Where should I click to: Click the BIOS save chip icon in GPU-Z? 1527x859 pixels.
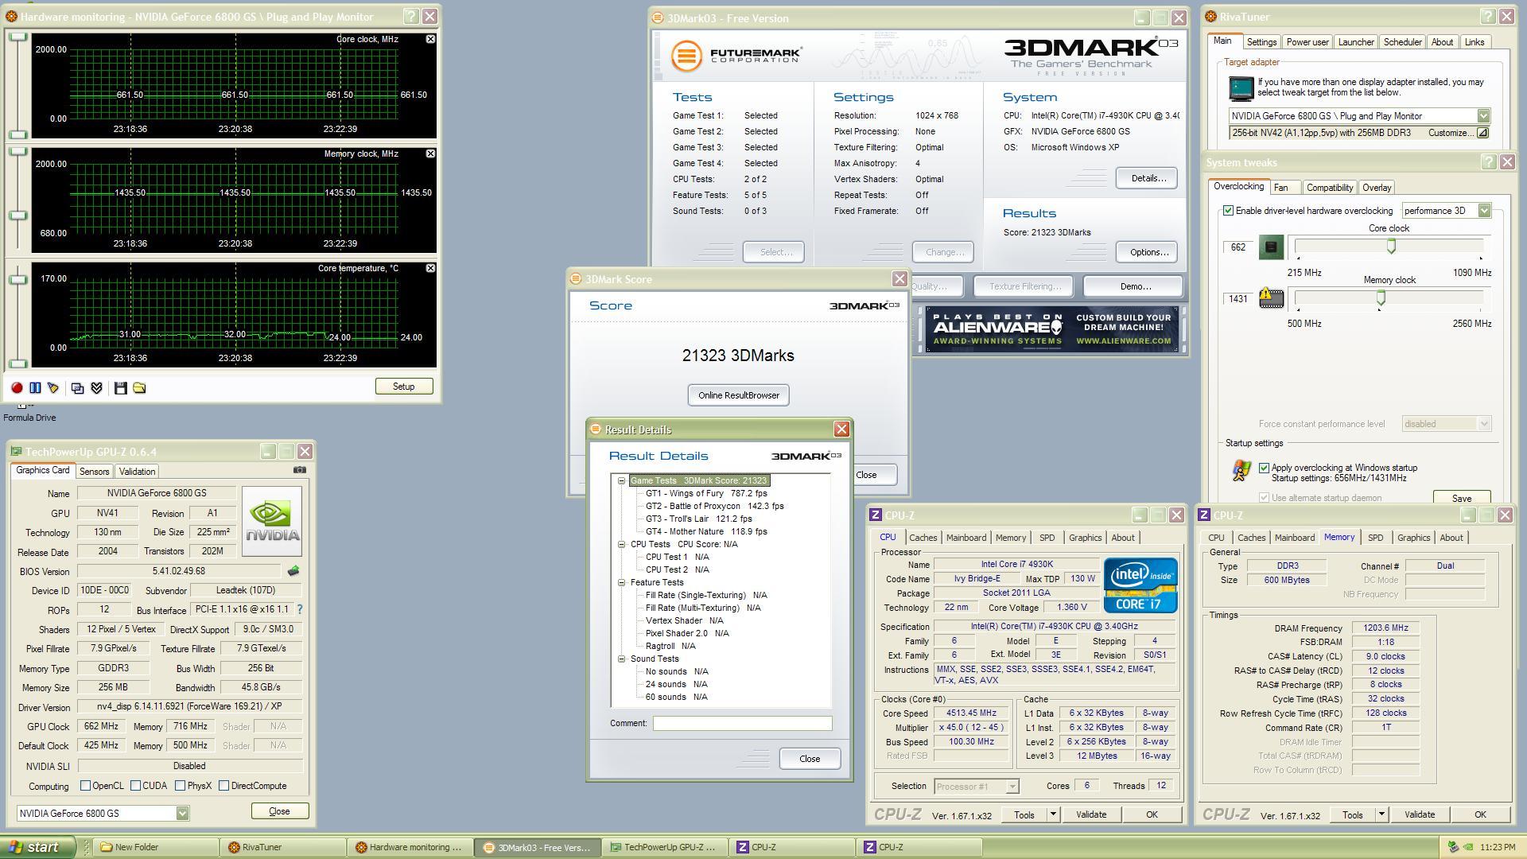tap(293, 571)
